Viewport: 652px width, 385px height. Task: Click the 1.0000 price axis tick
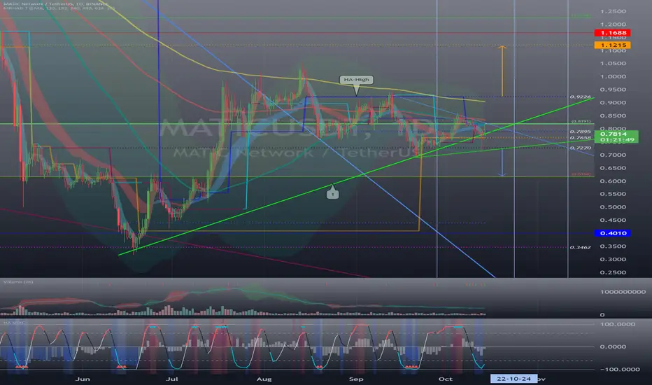click(613, 76)
